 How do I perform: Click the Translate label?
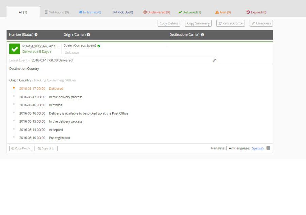(218, 148)
